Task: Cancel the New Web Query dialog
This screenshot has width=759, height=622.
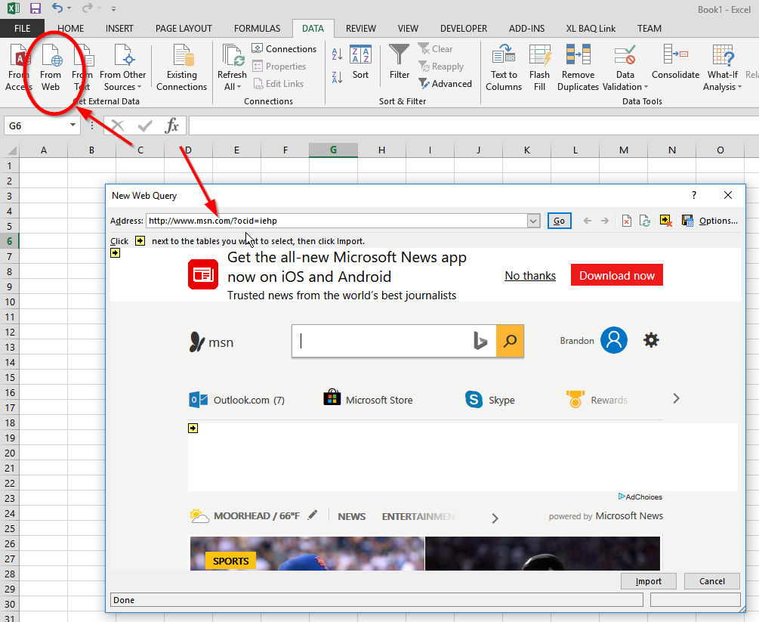Action: coord(712,581)
